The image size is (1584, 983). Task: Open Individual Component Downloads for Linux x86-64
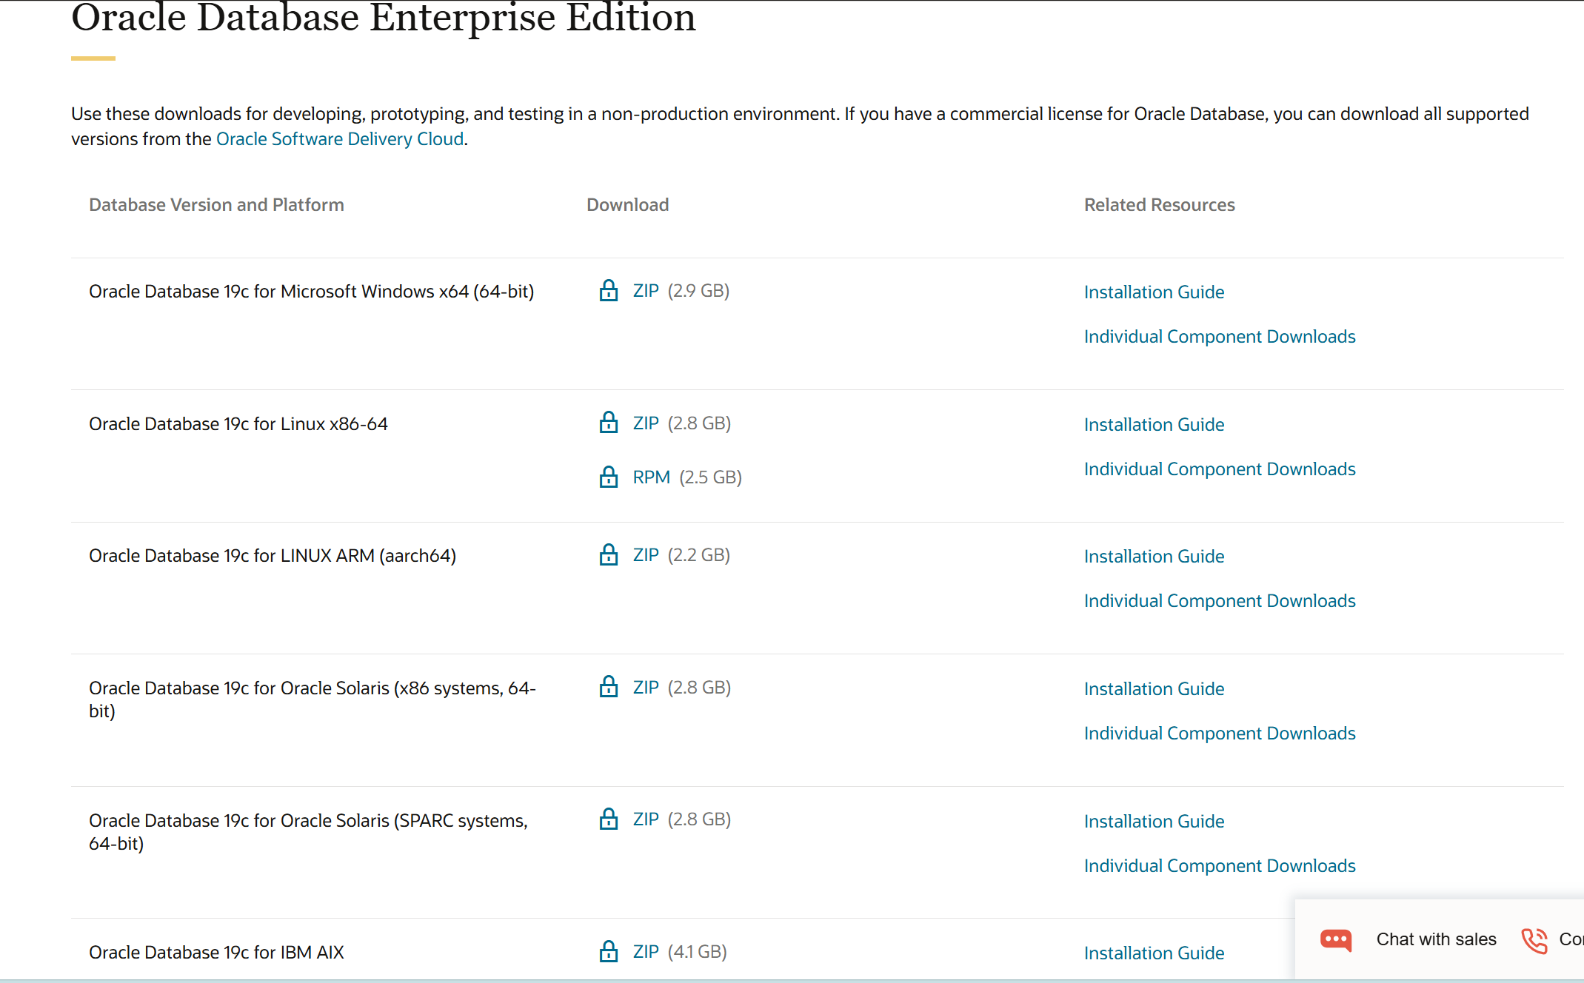coord(1219,469)
